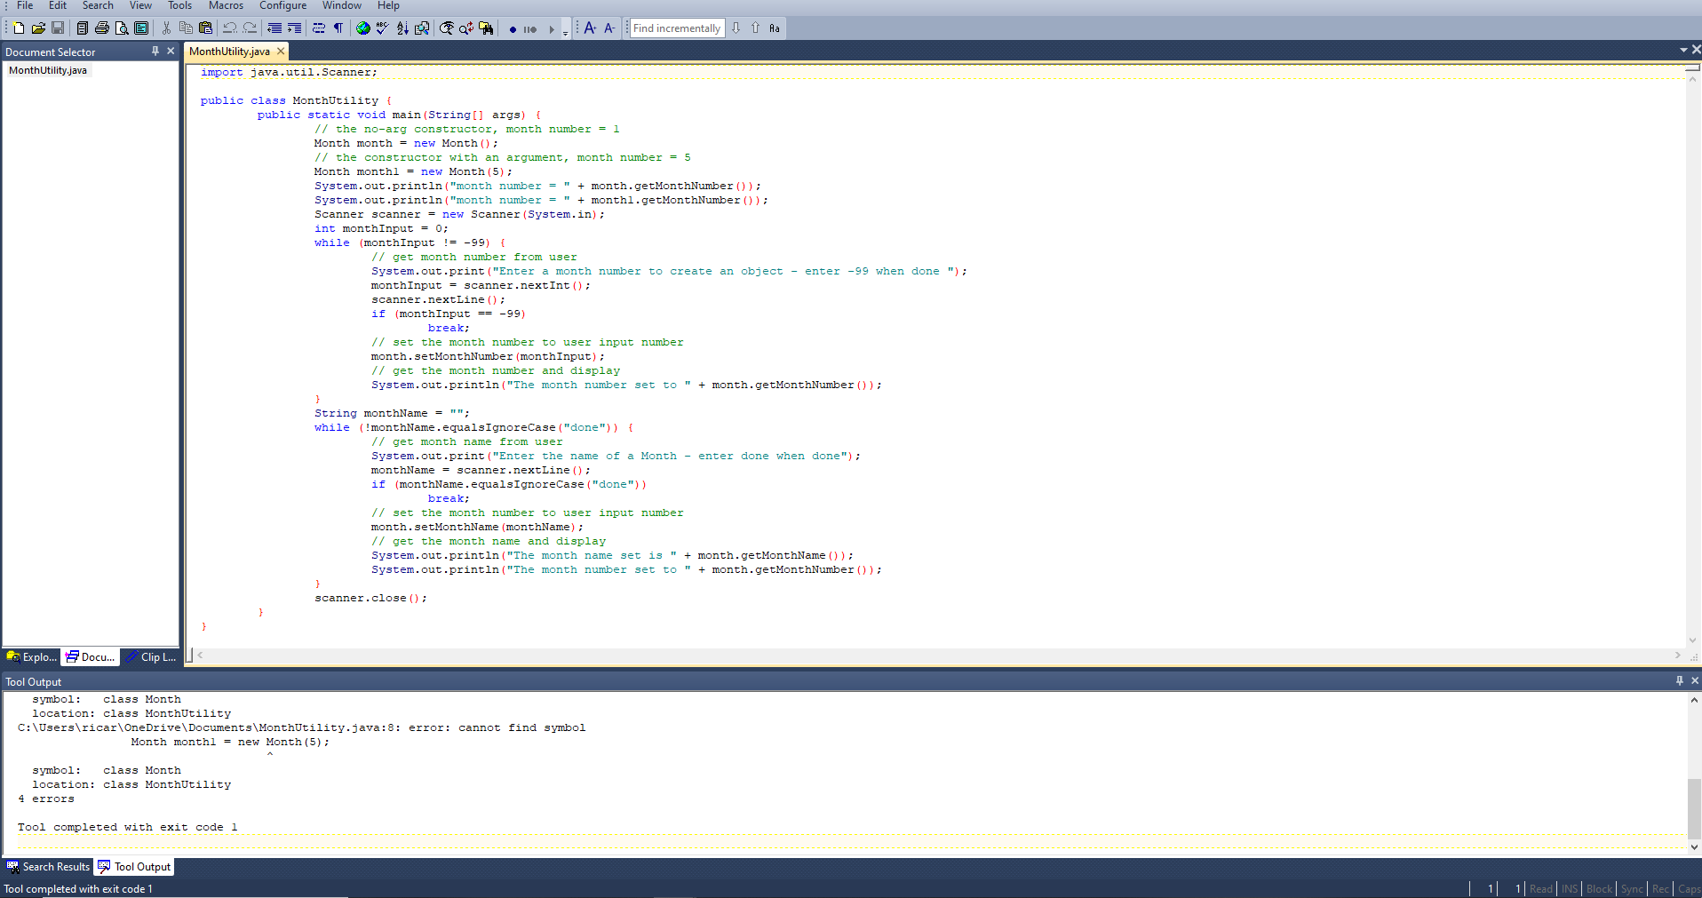Open Print Preview from the toolbar
The width and height of the screenshot is (1702, 898).
click(x=123, y=28)
